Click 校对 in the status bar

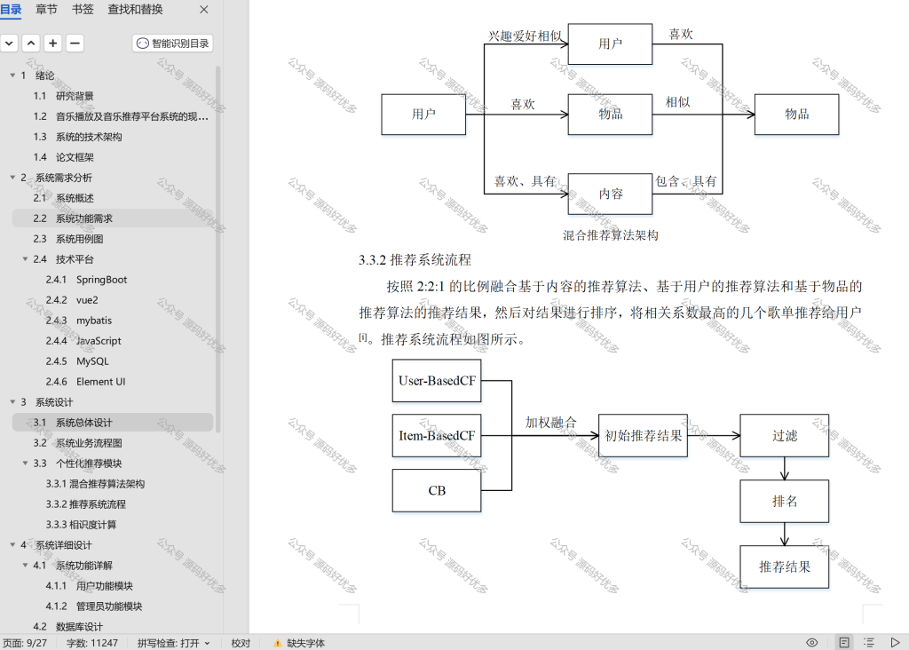click(241, 643)
